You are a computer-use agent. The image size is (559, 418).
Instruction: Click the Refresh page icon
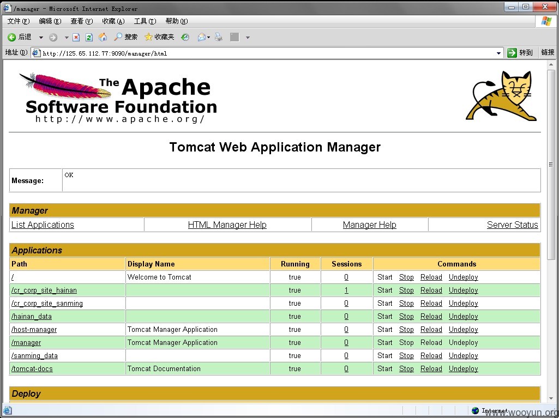click(89, 37)
